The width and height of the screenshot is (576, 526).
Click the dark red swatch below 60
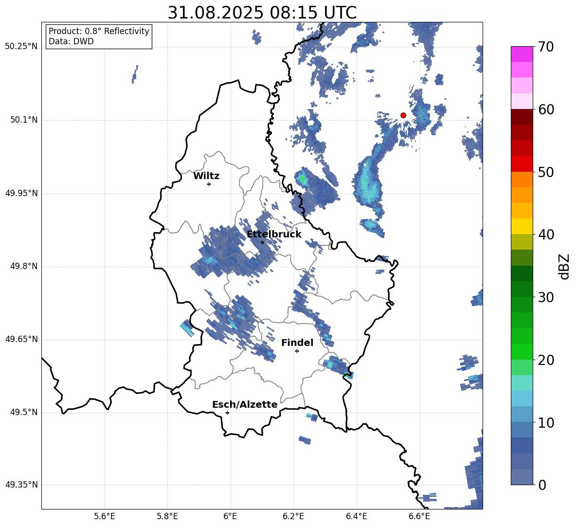point(522,116)
